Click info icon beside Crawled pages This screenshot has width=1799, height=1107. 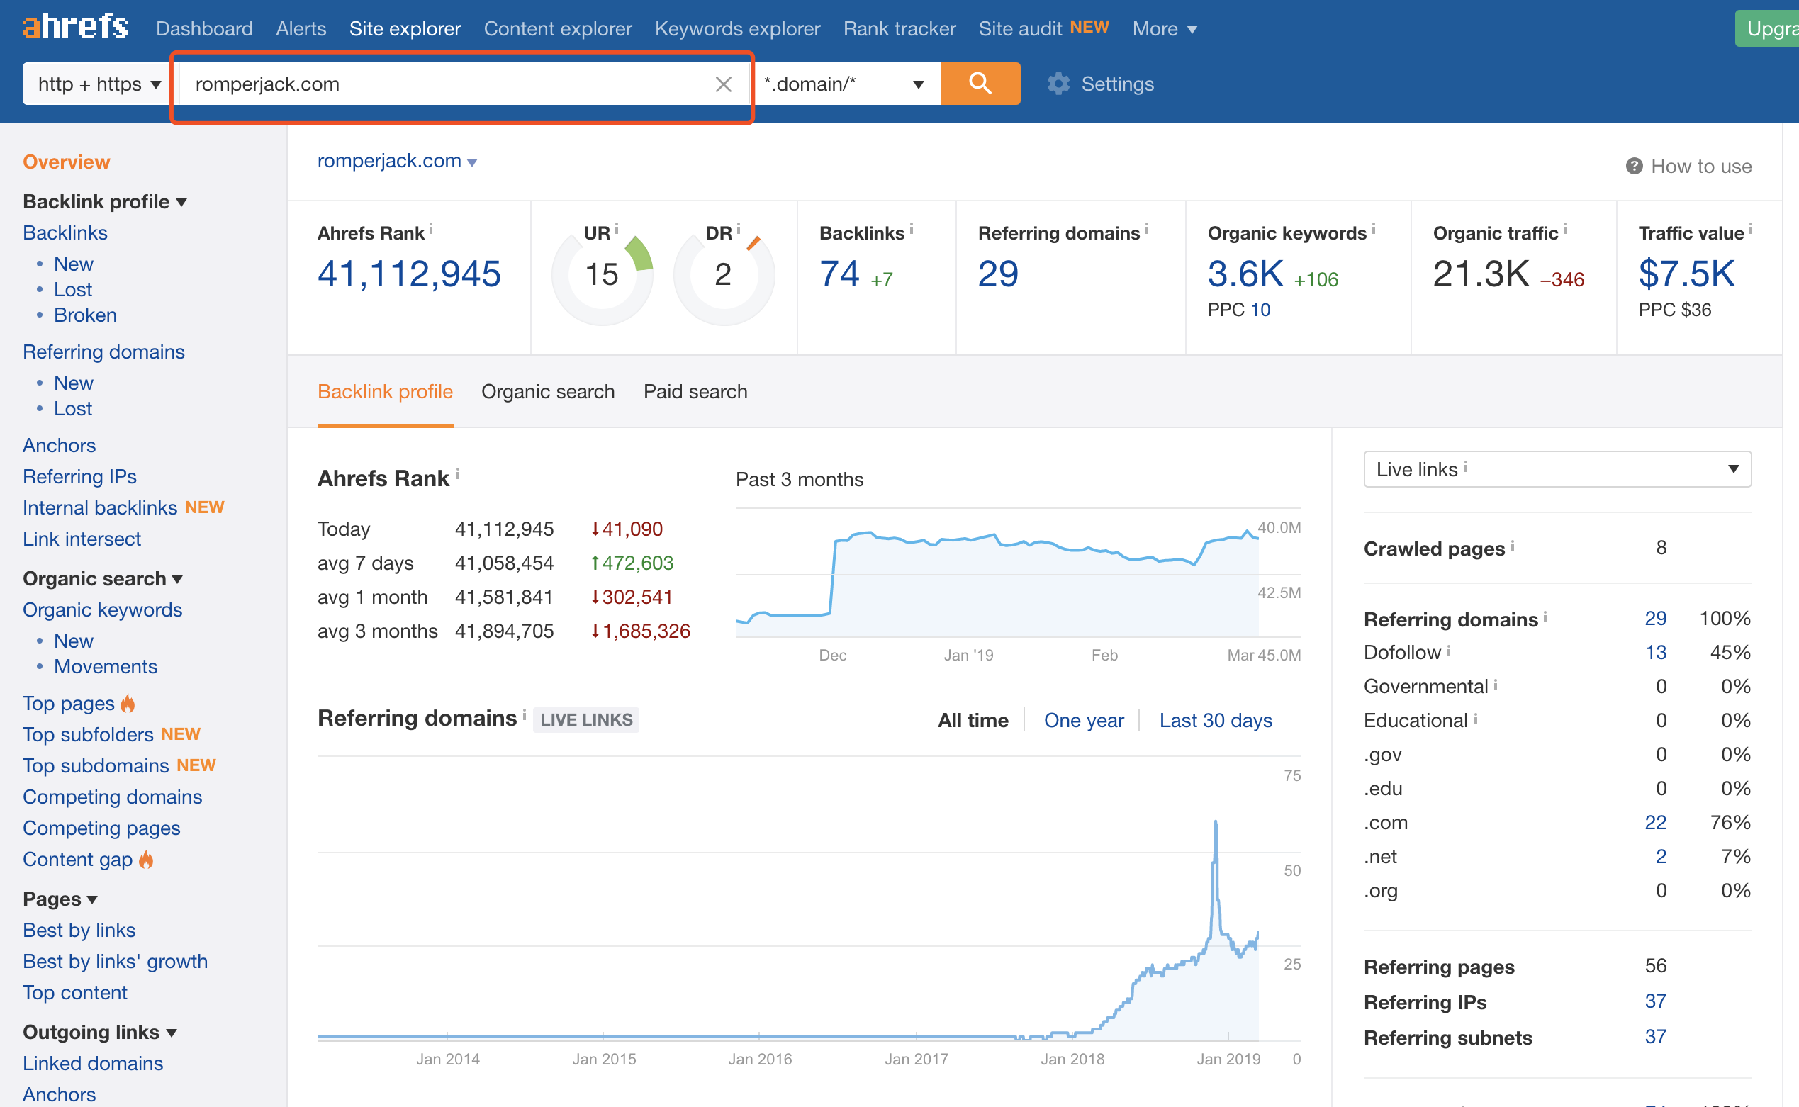pyautogui.click(x=1513, y=546)
